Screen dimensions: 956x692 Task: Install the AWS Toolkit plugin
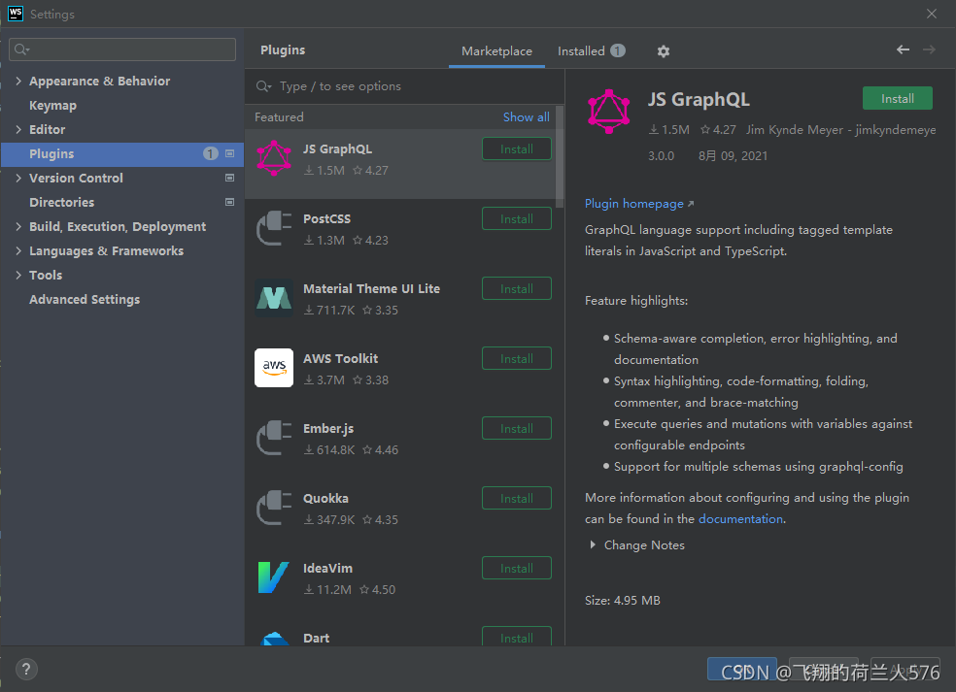(517, 359)
